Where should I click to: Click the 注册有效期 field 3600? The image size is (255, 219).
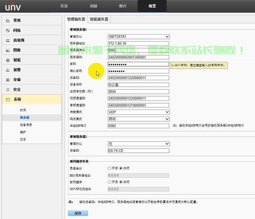138,92
